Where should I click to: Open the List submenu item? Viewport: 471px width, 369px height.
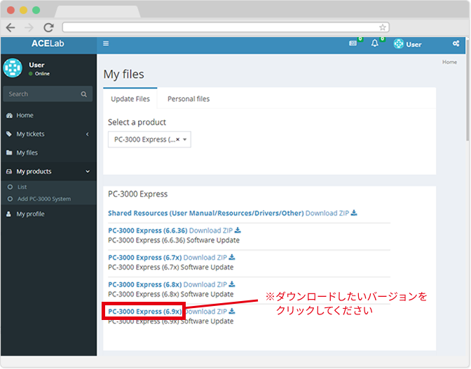tap(22, 187)
